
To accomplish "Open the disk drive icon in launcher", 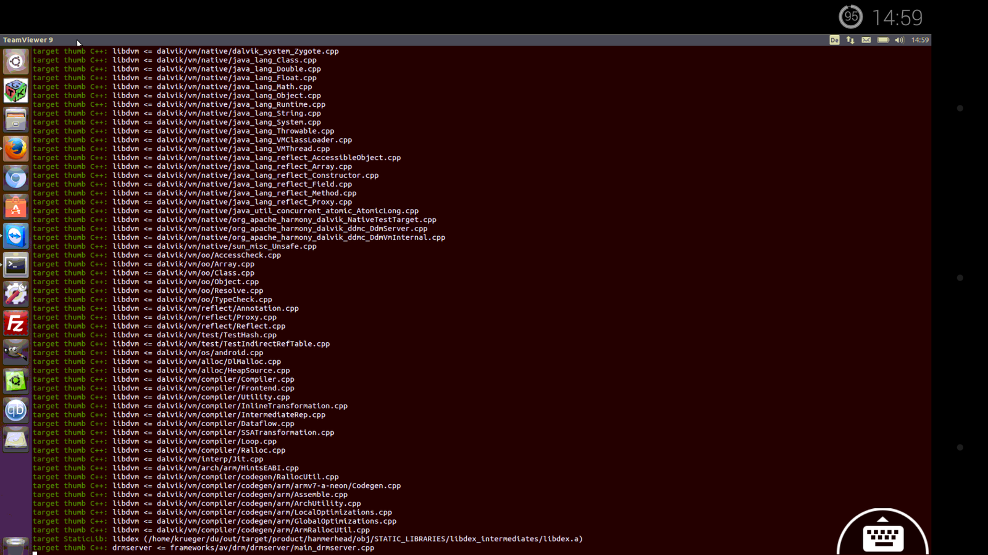I will coord(16,439).
